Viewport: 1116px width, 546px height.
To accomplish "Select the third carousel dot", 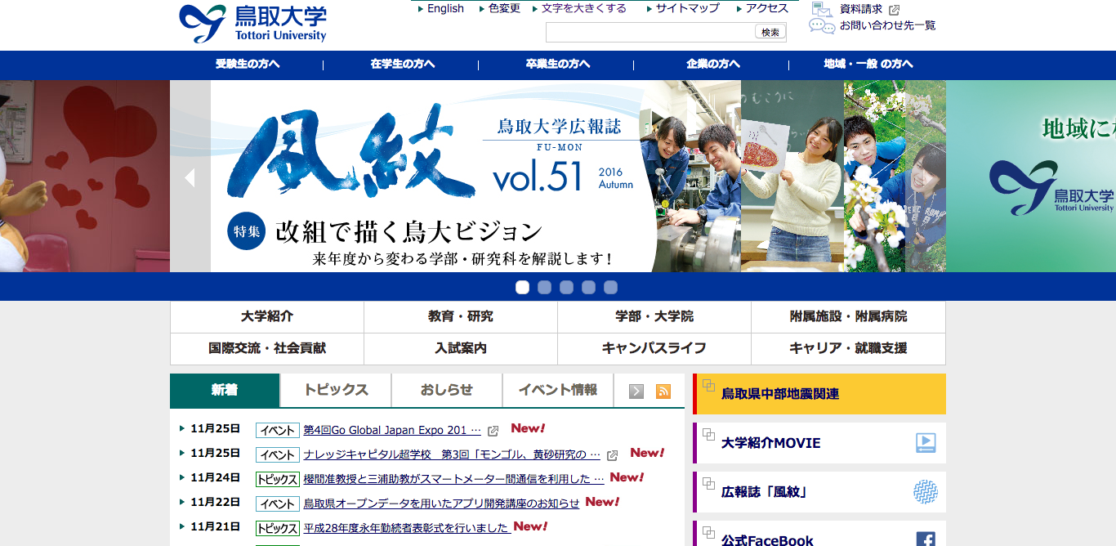I will click(x=567, y=287).
